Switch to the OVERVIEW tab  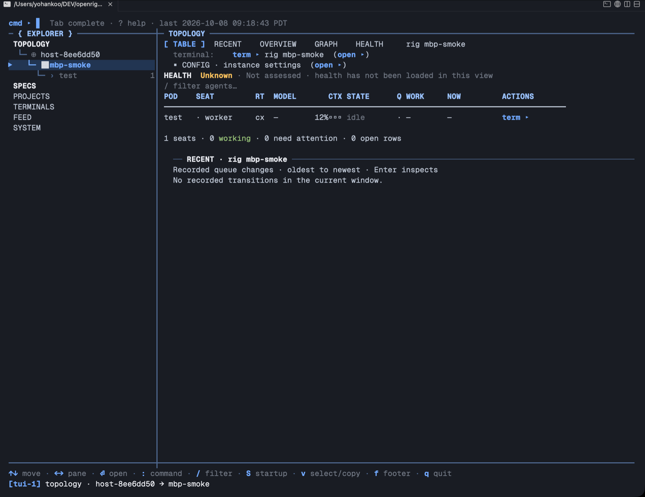coord(278,44)
